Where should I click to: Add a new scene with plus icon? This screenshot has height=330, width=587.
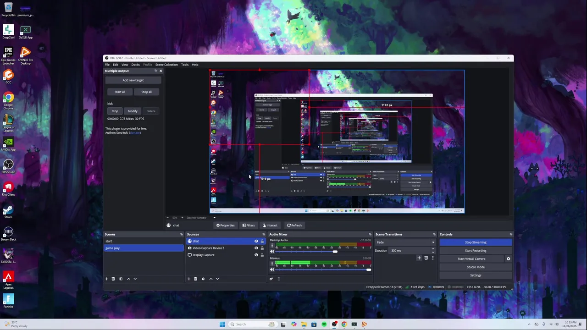tap(107, 279)
